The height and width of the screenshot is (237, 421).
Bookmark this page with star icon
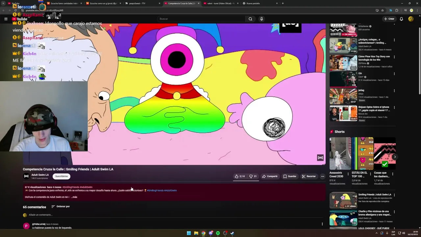point(383,10)
